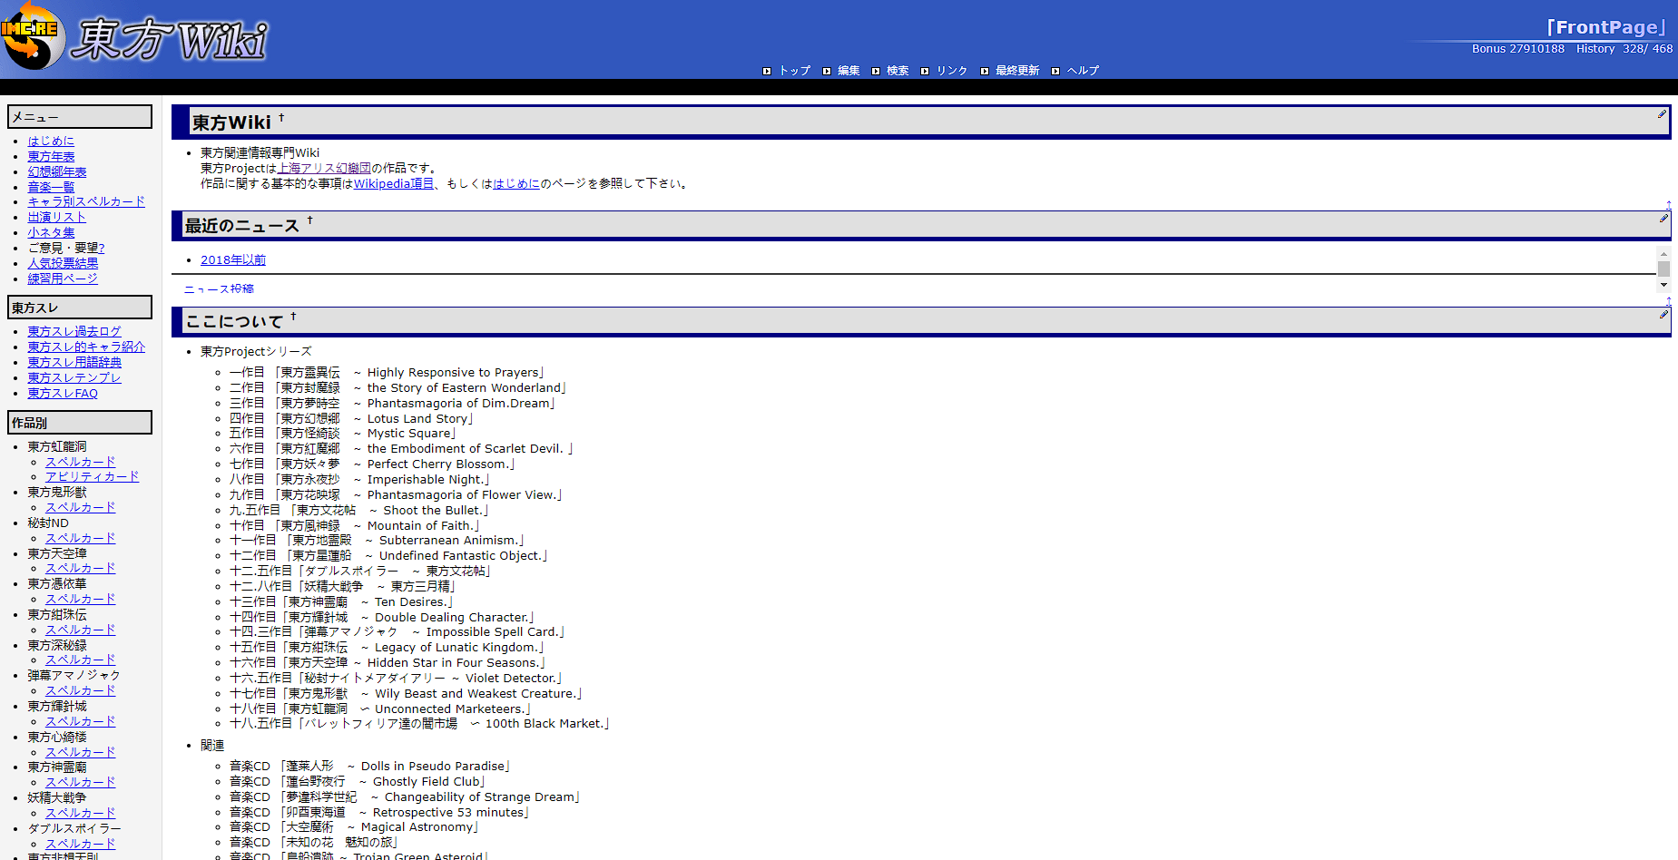Click the pencil edit icon in 最近のニュース heading

pyautogui.click(x=1663, y=219)
